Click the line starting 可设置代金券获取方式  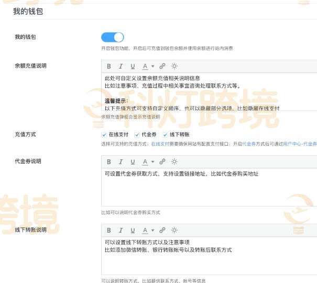coord(181,174)
